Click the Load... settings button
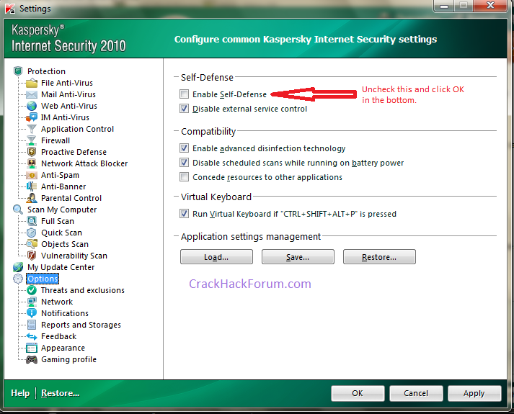 216,257
